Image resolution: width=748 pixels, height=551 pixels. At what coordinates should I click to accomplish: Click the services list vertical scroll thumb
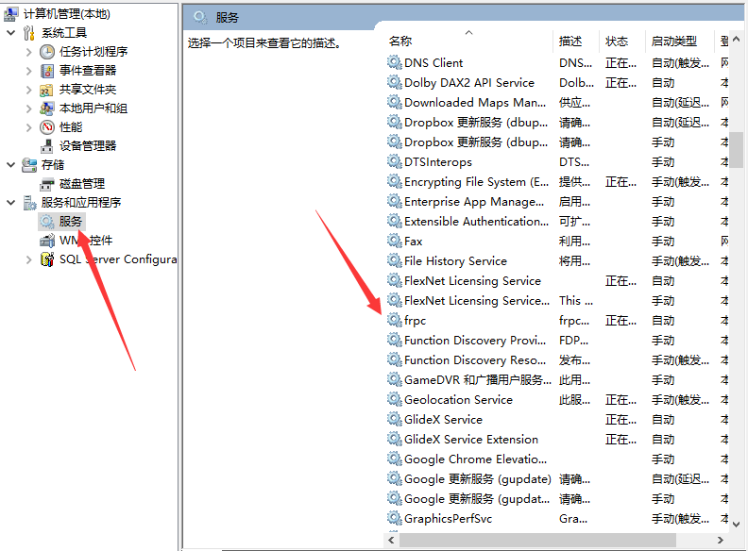[736, 148]
